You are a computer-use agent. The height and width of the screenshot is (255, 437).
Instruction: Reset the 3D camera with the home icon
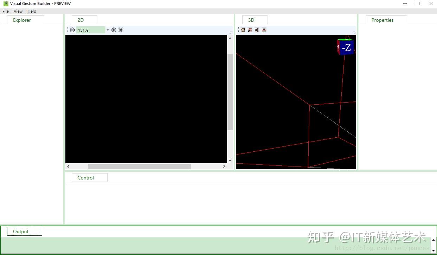coord(243,30)
